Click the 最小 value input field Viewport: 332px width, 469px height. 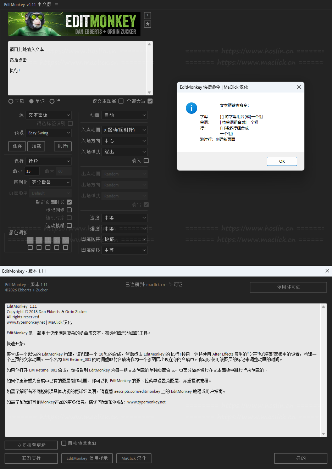point(32,171)
